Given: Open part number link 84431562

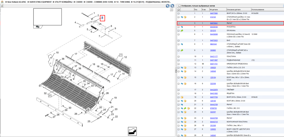Looking at the screenshot, I should click(x=214, y=93).
